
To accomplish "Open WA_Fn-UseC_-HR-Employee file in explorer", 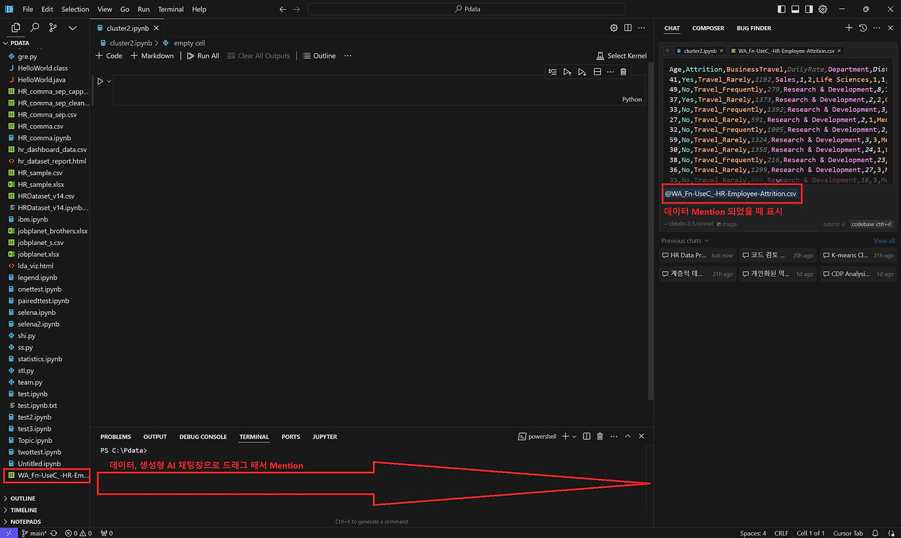I will 46,475.
